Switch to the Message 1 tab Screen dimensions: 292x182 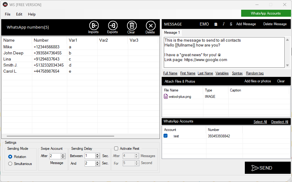pyautogui.click(x=172, y=33)
